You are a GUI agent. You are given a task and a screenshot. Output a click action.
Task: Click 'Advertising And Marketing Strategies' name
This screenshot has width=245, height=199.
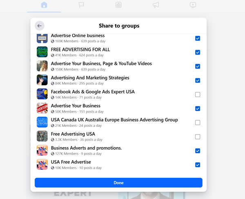click(90, 78)
